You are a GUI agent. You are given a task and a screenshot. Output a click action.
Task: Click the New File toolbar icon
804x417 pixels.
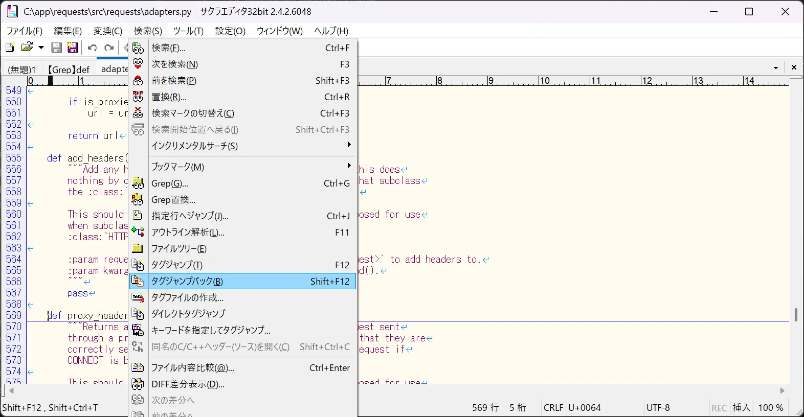tap(10, 48)
